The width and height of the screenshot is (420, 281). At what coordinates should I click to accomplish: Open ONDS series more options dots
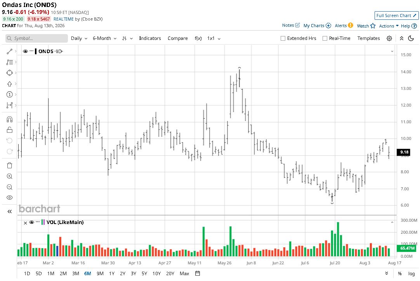pyautogui.click(x=31, y=51)
